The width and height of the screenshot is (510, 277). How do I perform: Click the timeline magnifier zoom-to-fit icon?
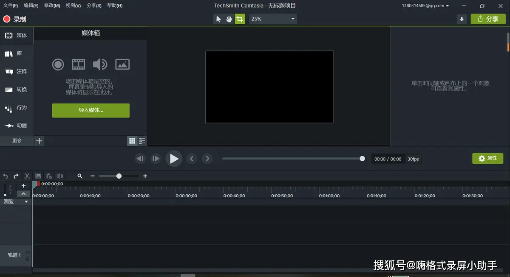pos(80,176)
